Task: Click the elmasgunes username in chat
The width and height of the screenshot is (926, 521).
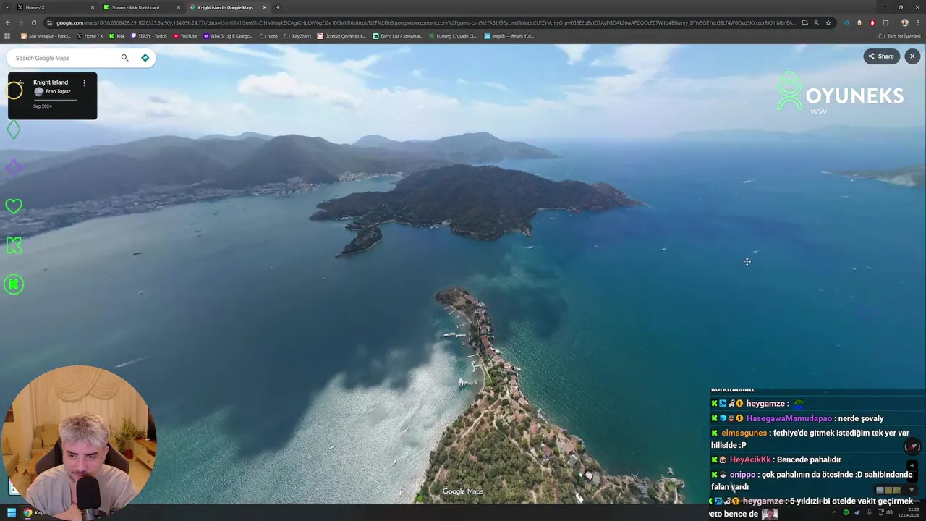Action: pos(744,433)
